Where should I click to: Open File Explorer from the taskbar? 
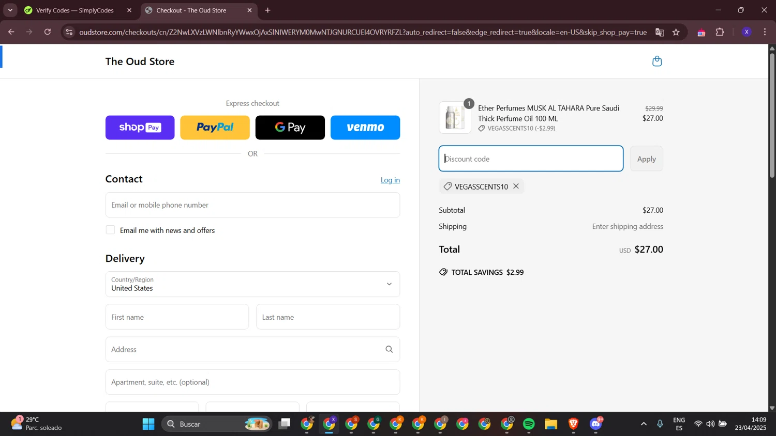coord(551,424)
